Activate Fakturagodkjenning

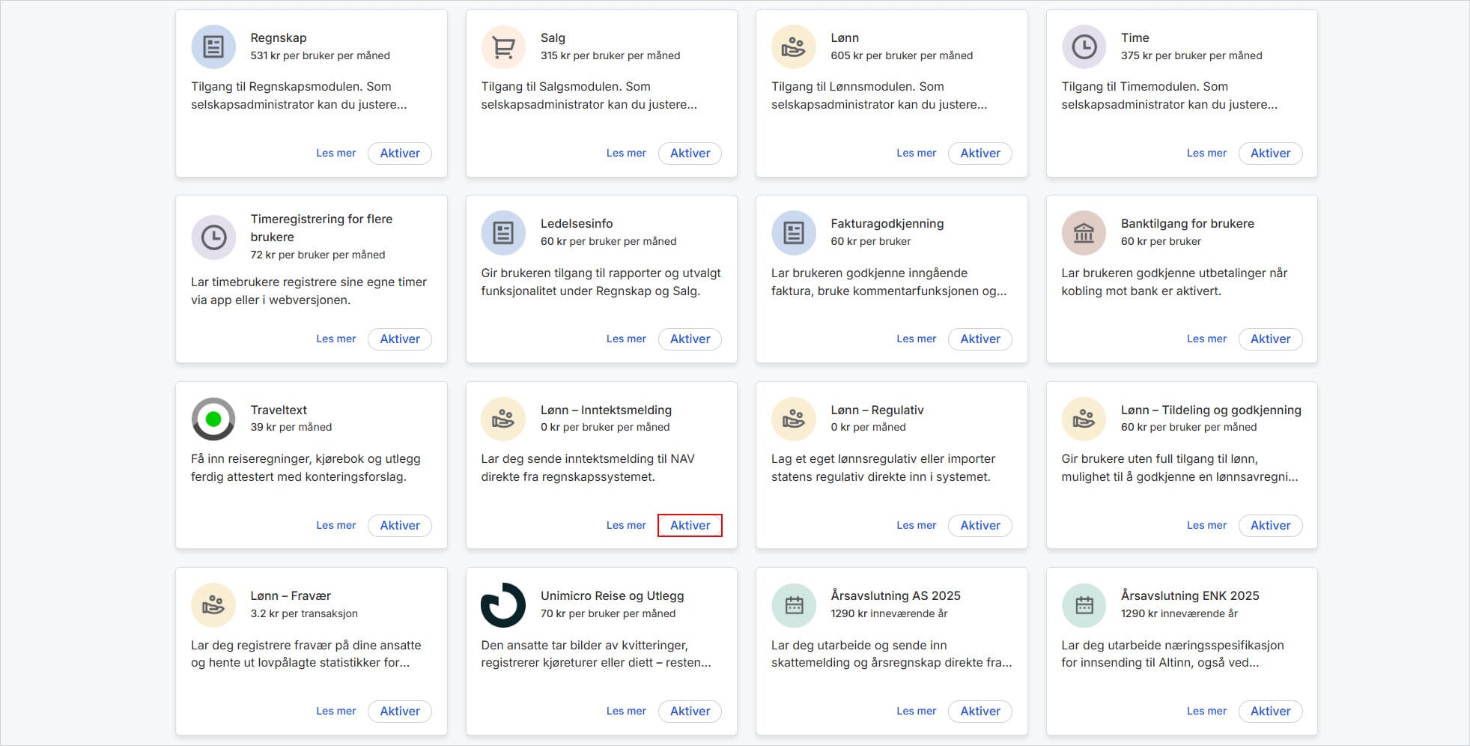click(x=980, y=339)
